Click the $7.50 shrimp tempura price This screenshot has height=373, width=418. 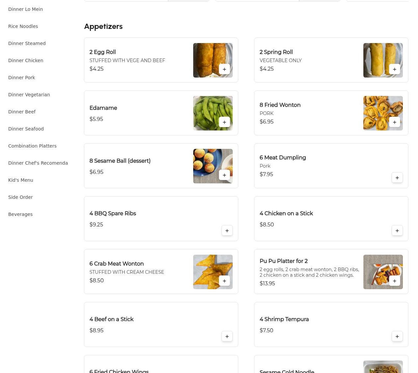(x=266, y=330)
